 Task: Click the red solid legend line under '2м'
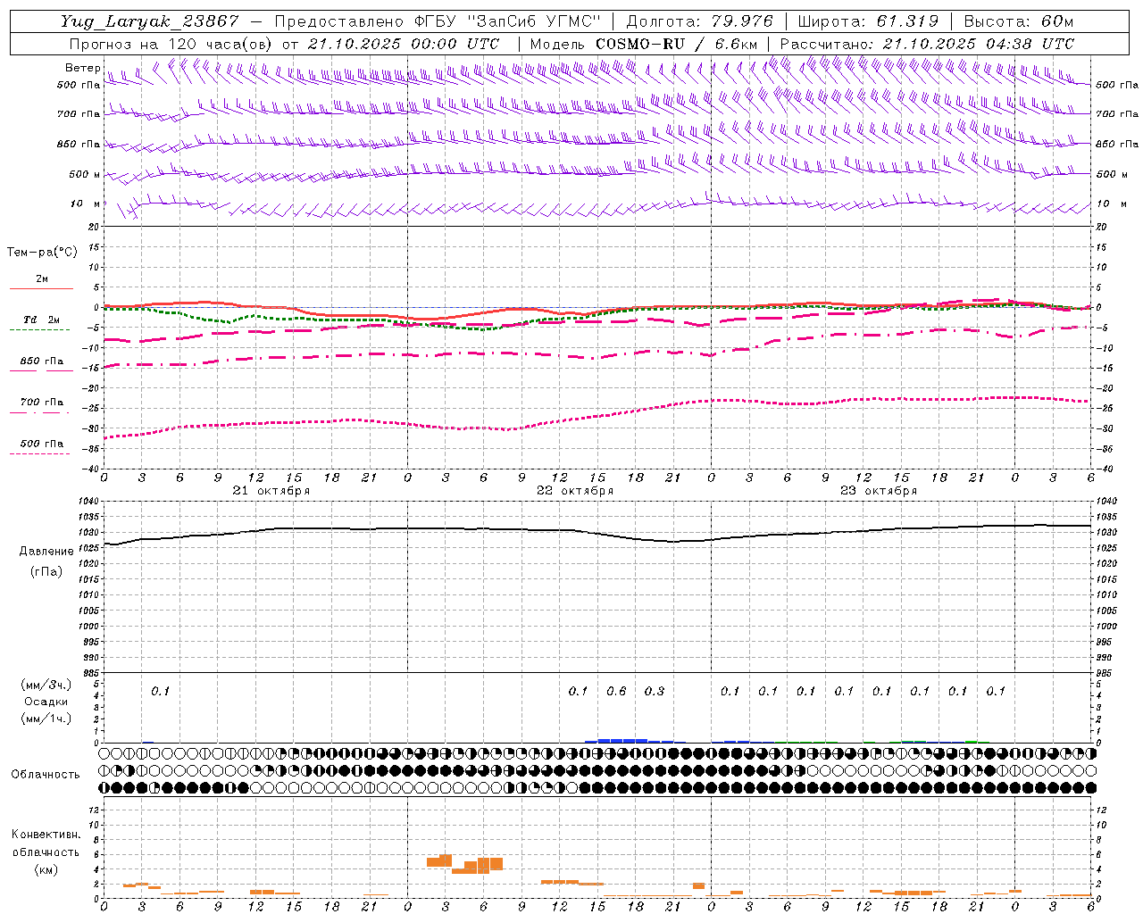[41, 288]
